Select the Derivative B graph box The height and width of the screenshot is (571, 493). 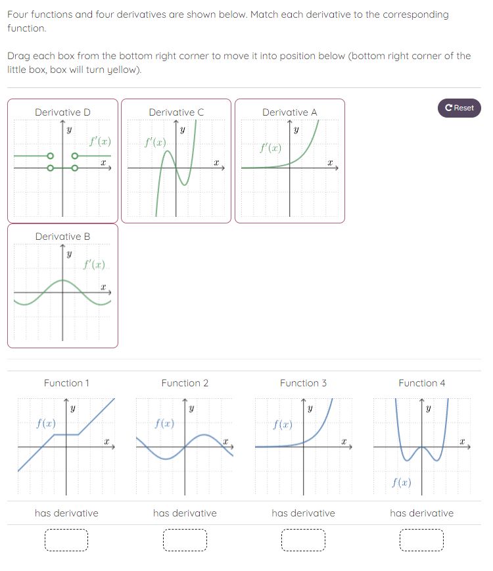tap(62, 286)
